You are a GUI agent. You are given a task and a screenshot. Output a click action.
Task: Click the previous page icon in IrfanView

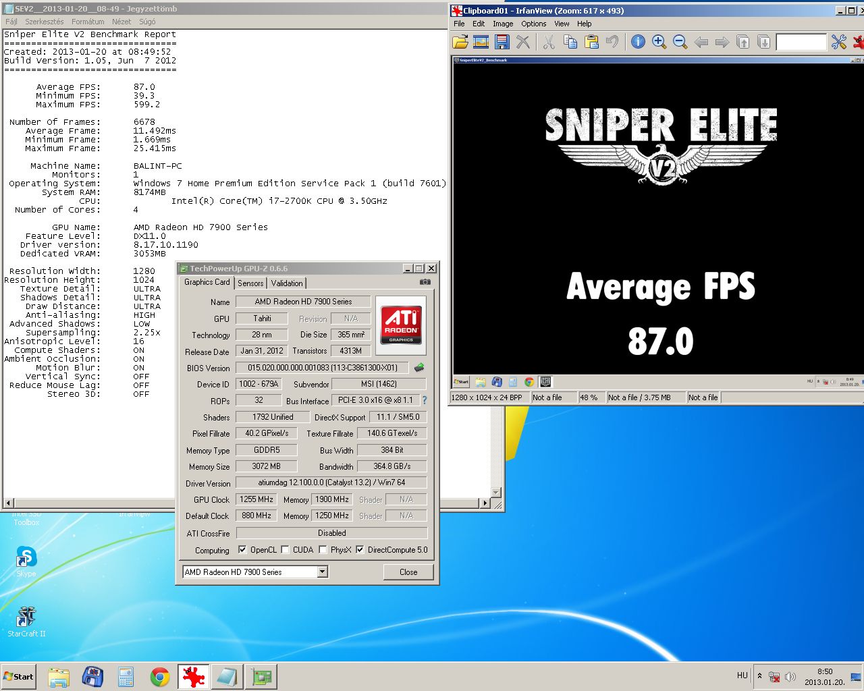click(x=743, y=42)
